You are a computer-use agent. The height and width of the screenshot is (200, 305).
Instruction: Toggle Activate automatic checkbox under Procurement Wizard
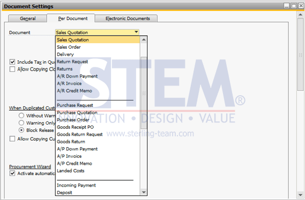[12, 173]
